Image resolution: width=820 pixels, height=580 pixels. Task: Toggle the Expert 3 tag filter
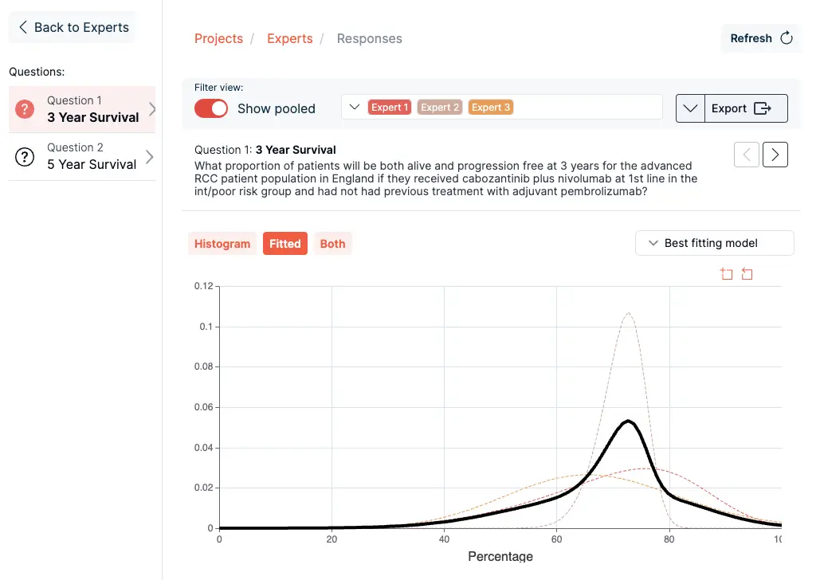tap(490, 108)
